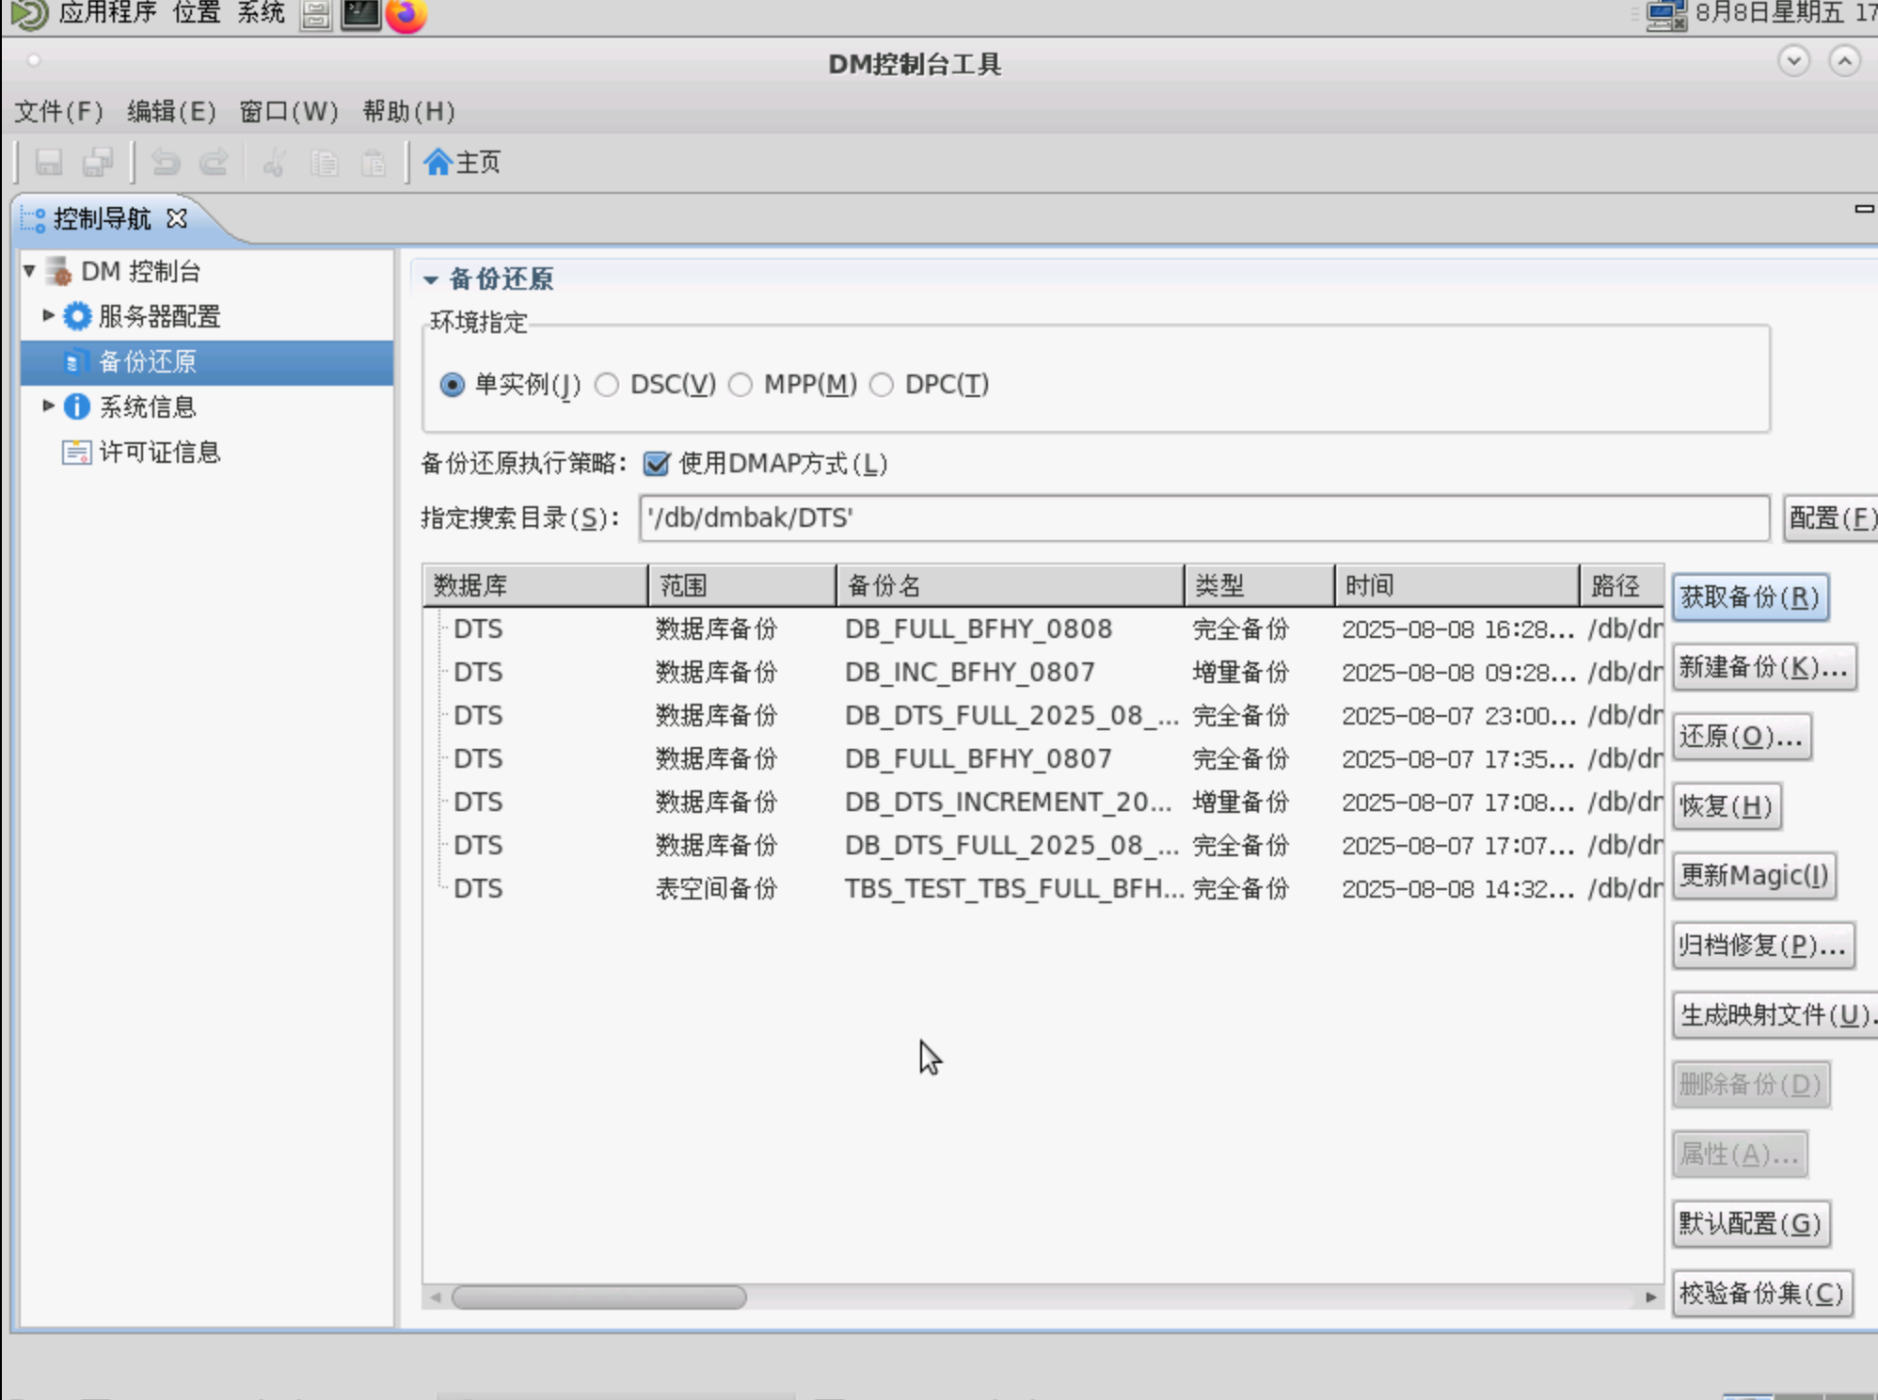The width and height of the screenshot is (1878, 1400).
Task: Collapse the 备份还原 section header
Action: click(431, 279)
